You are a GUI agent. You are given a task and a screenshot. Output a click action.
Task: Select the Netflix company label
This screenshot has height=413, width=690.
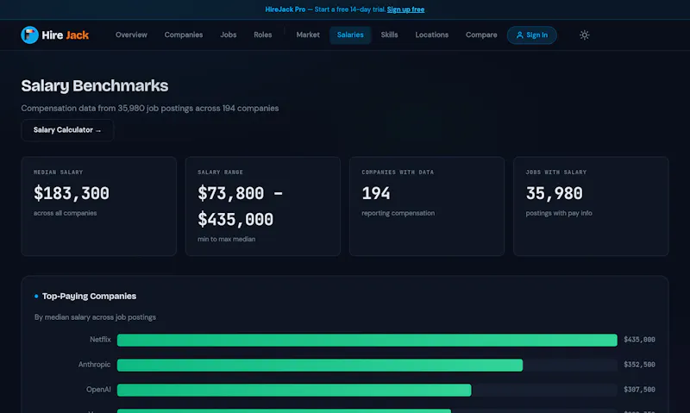coord(100,340)
